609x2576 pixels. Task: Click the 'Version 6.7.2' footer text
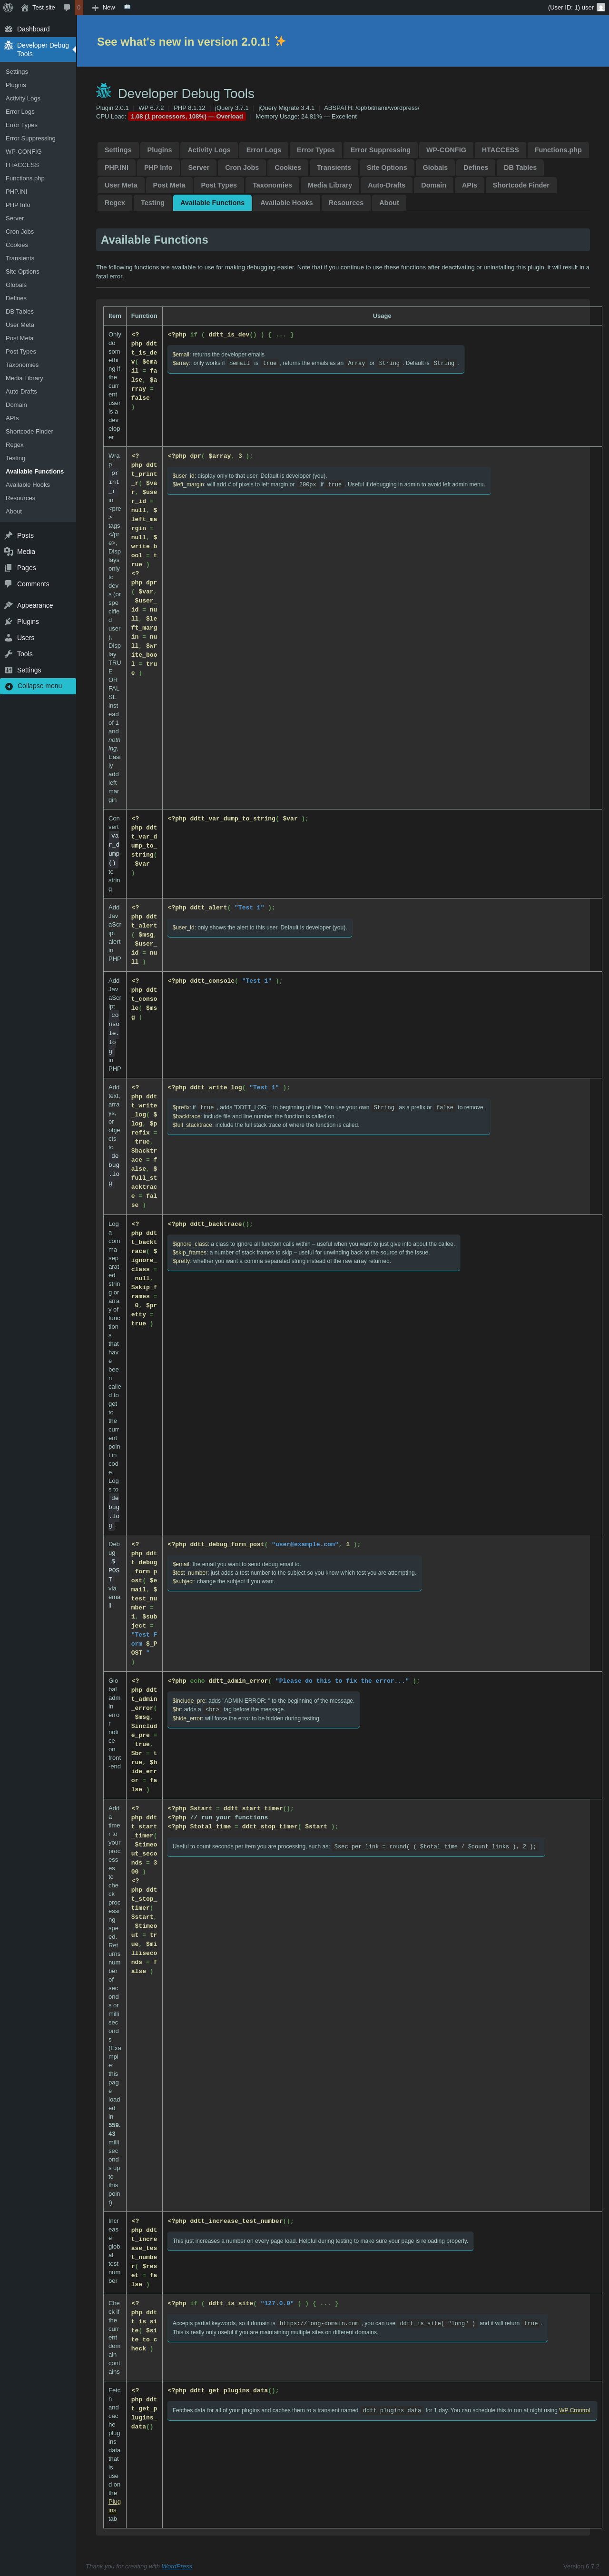click(x=581, y=2566)
